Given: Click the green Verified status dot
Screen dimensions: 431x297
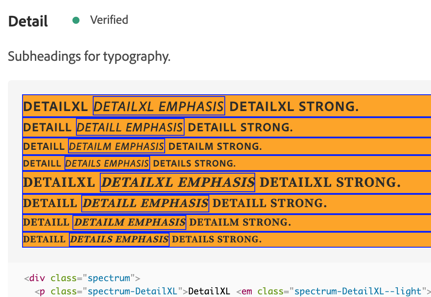Looking at the screenshot, I should [76, 20].
